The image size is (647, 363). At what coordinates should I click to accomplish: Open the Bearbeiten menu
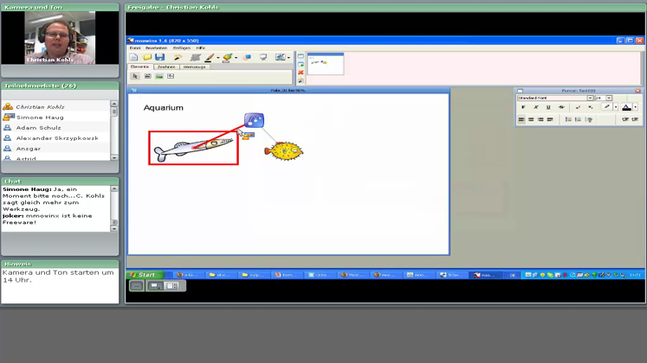(156, 48)
